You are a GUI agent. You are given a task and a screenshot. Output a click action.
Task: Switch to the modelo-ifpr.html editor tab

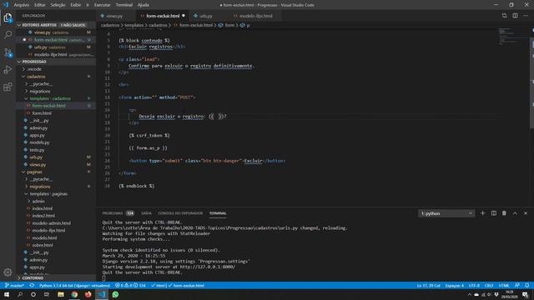(255, 16)
